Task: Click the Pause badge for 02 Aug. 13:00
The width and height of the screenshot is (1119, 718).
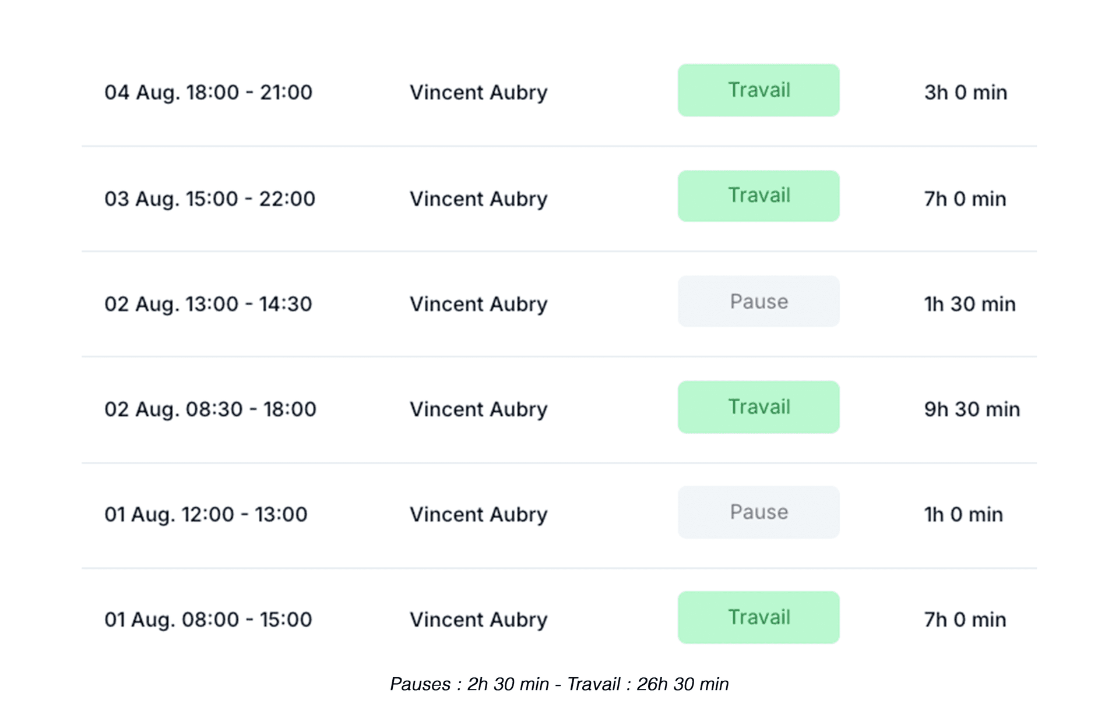Action: coord(758,302)
